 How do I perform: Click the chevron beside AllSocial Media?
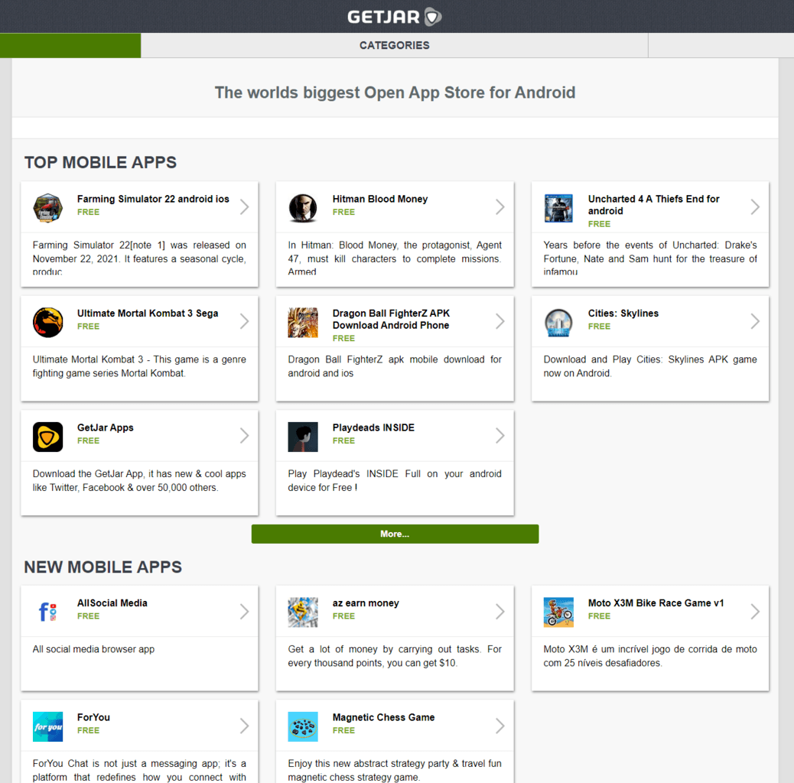(244, 611)
